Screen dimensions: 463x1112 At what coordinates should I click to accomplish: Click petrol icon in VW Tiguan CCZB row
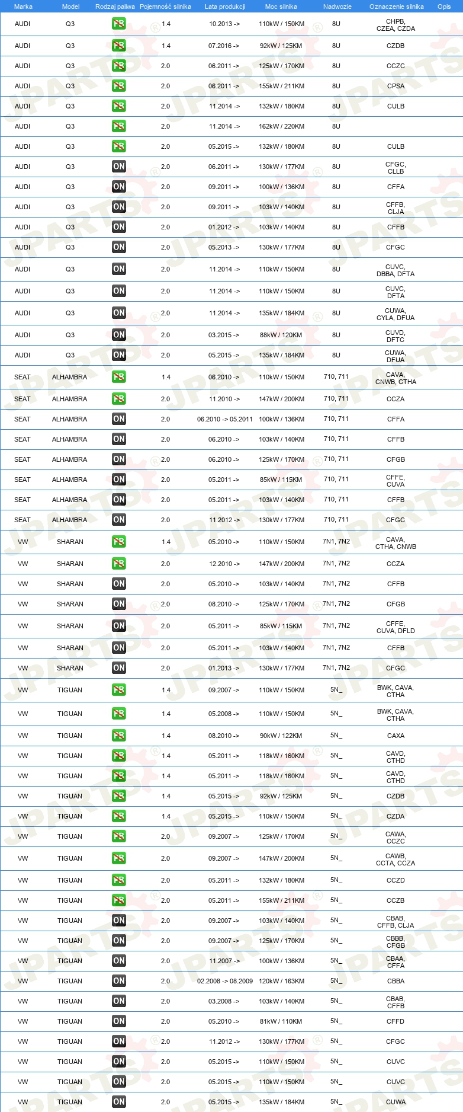click(x=119, y=900)
